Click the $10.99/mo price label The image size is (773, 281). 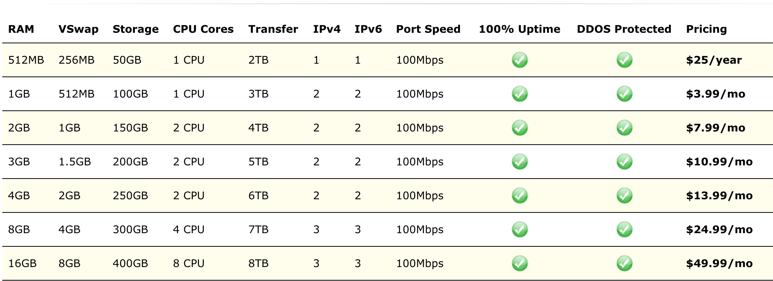point(719,162)
